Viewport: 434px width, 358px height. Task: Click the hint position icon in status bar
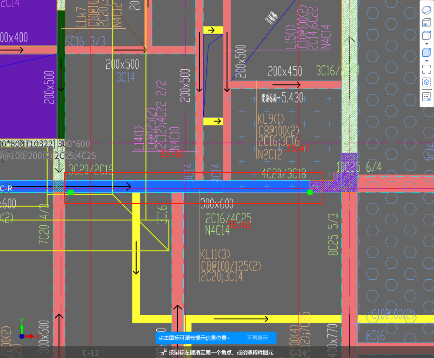pyautogui.click(x=164, y=352)
